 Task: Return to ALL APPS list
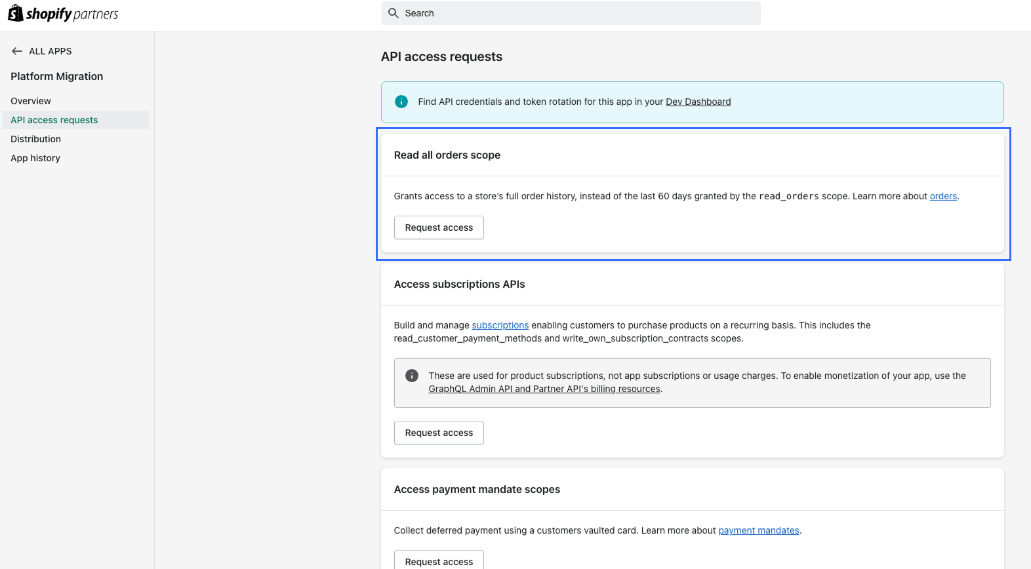pyautogui.click(x=51, y=51)
